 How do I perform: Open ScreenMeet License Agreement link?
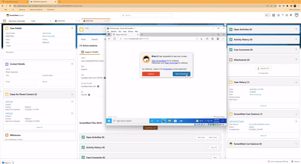(x=167, y=69)
